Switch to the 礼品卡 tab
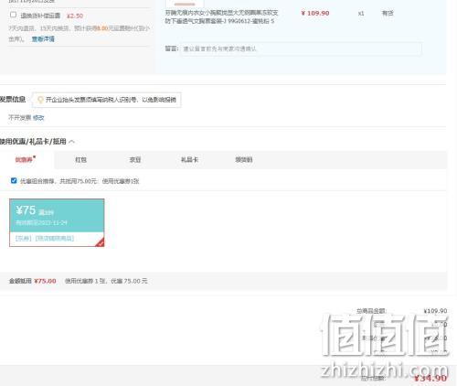This screenshot has width=457, height=386. coord(189,160)
